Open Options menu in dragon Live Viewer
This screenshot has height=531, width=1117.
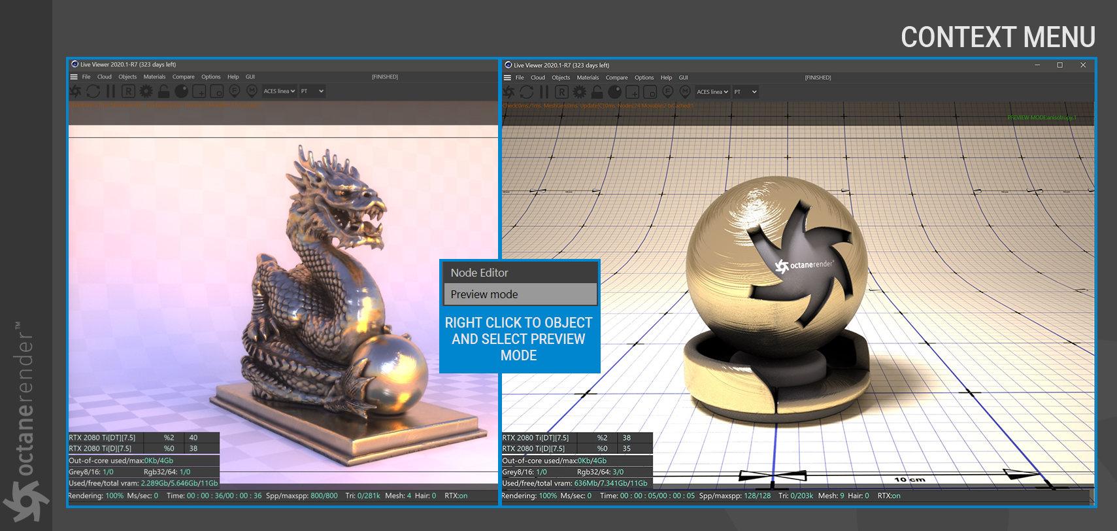[211, 77]
